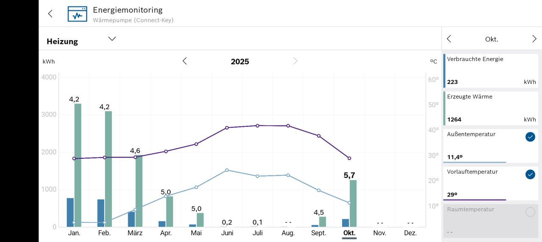542x242 pixels.
Task: Select Sept. on the month axis
Action: [x=318, y=233]
